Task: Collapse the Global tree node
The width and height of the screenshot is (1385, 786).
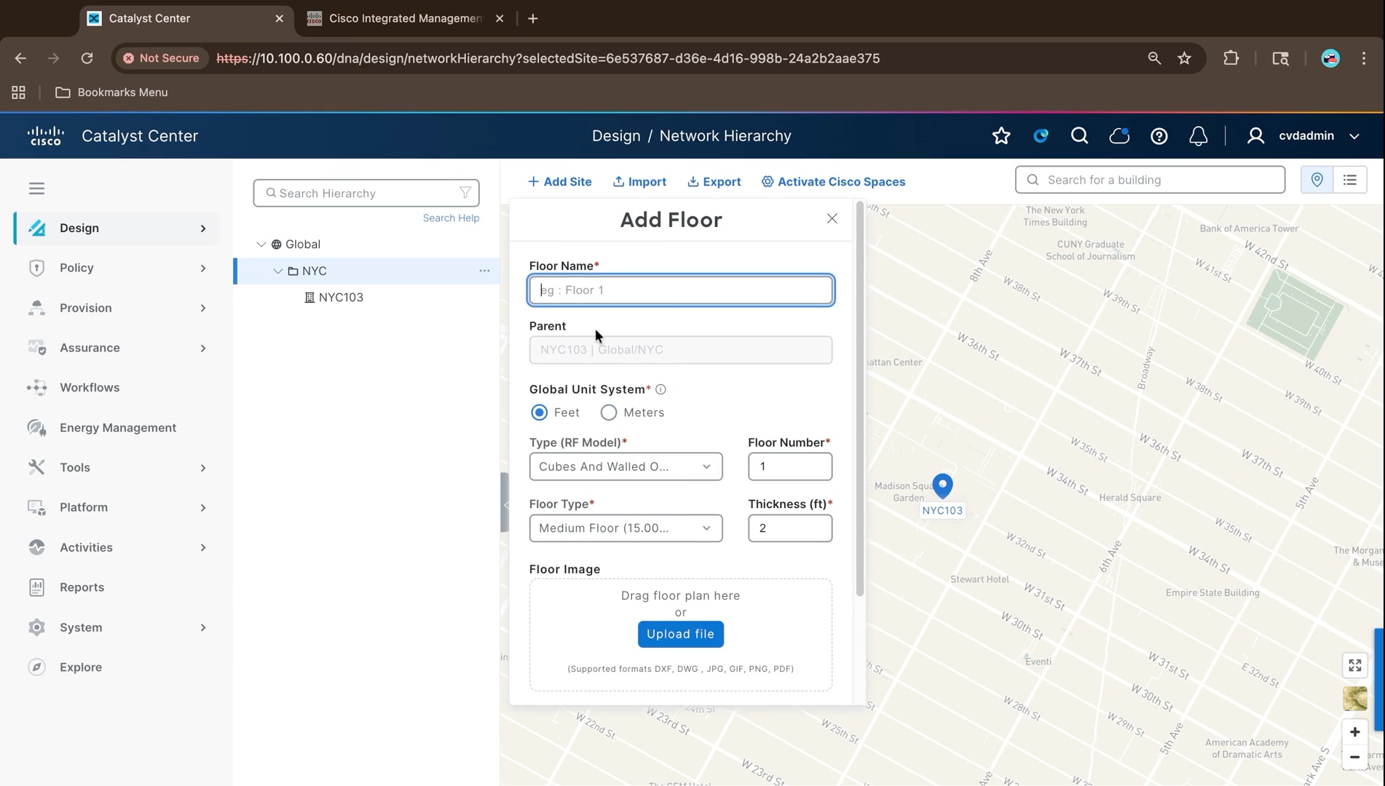Action: [261, 245]
